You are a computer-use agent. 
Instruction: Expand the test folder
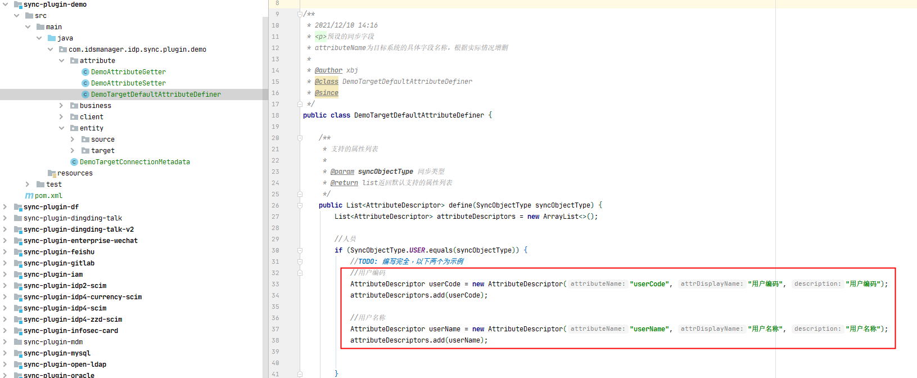pyautogui.click(x=28, y=184)
